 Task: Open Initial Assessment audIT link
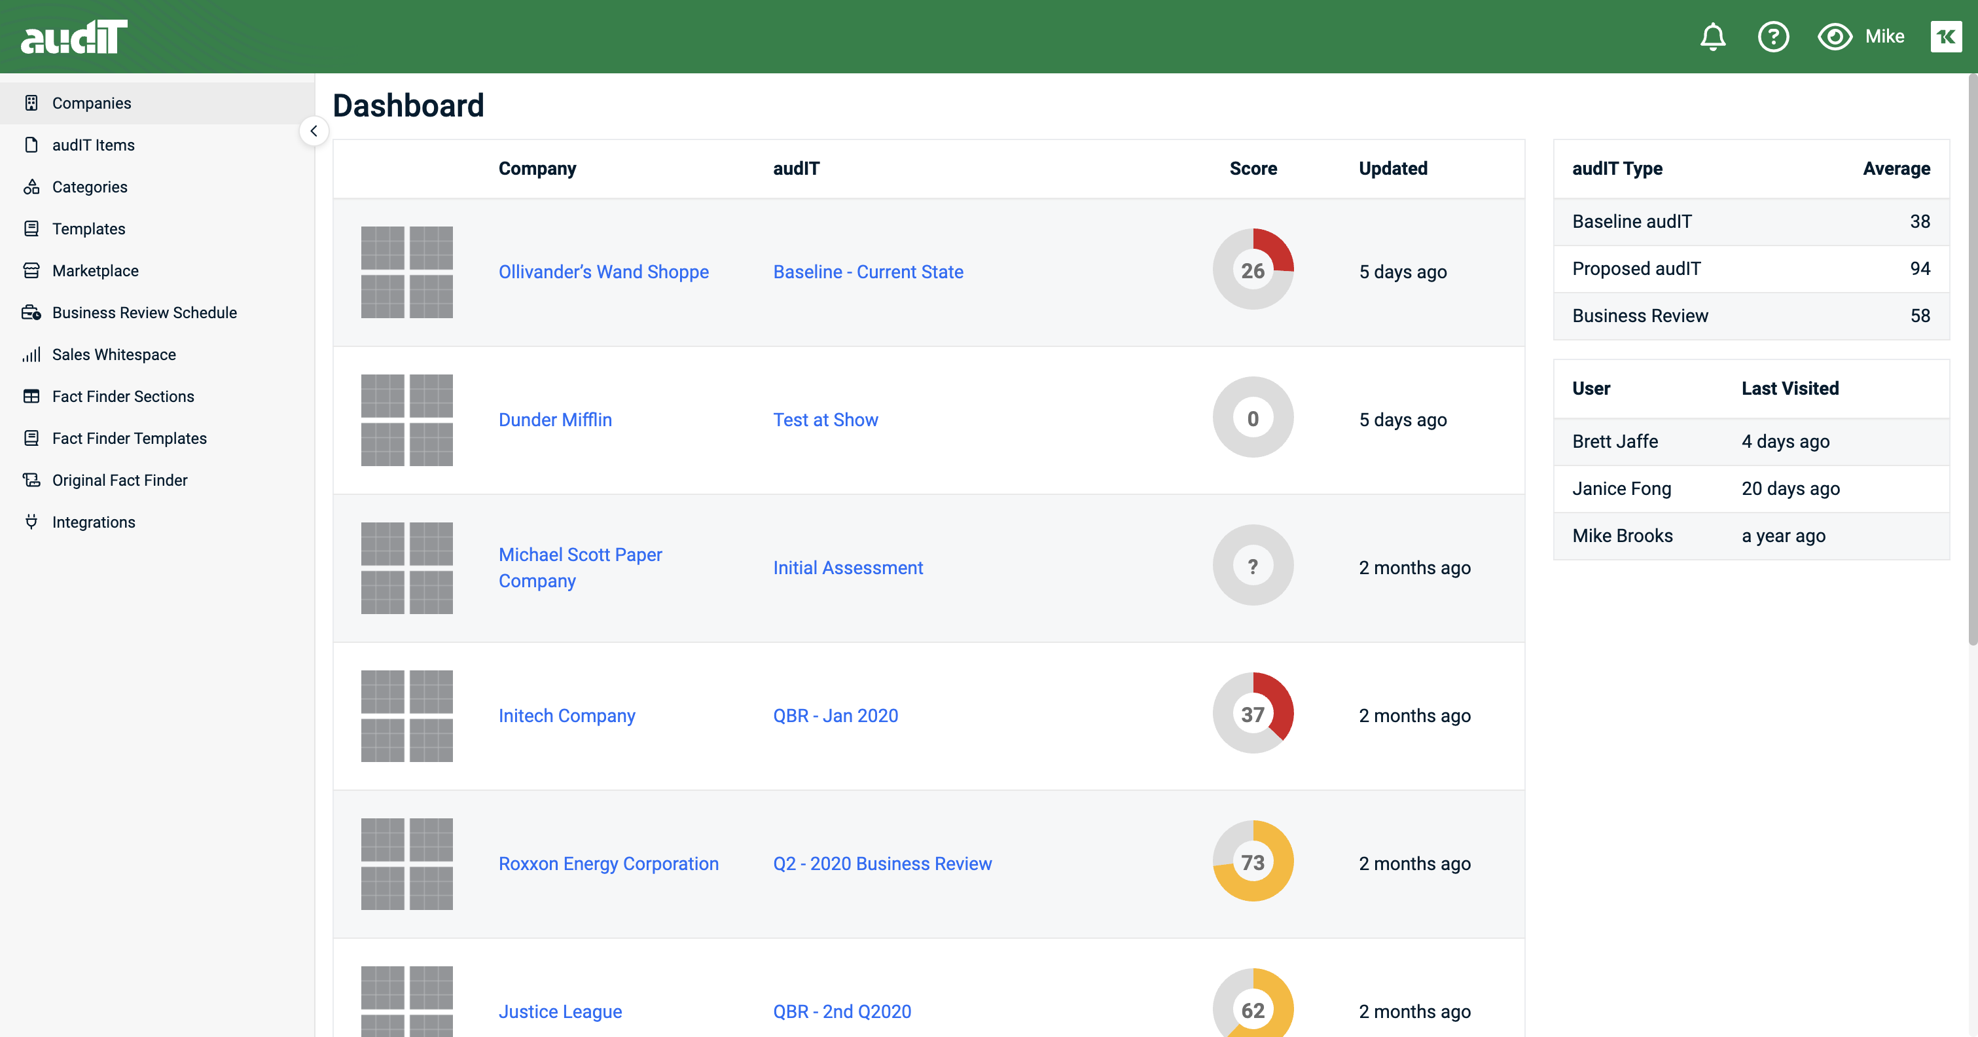(x=848, y=568)
